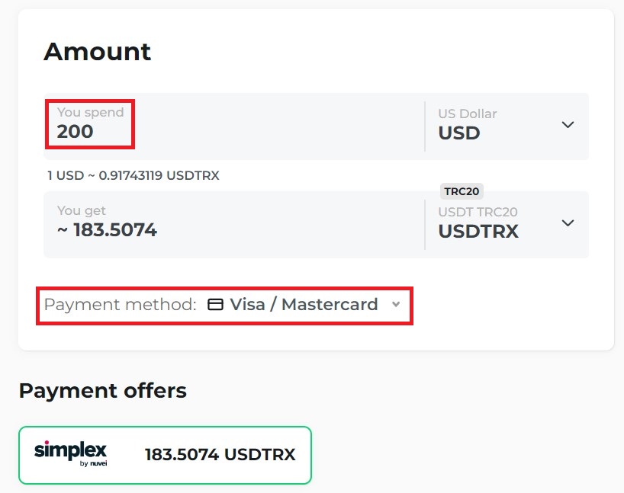The height and width of the screenshot is (493, 624).
Task: Click the 'Amount' heading
Action: pos(98,52)
